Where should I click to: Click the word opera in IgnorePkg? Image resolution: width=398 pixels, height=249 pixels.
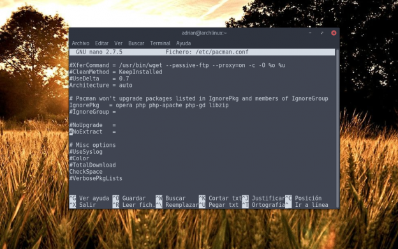[x=124, y=105]
